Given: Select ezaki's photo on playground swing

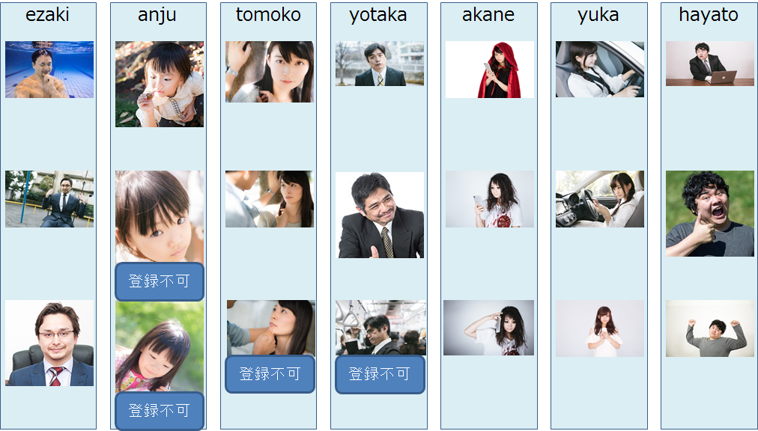Looking at the screenshot, I should tap(49, 199).
